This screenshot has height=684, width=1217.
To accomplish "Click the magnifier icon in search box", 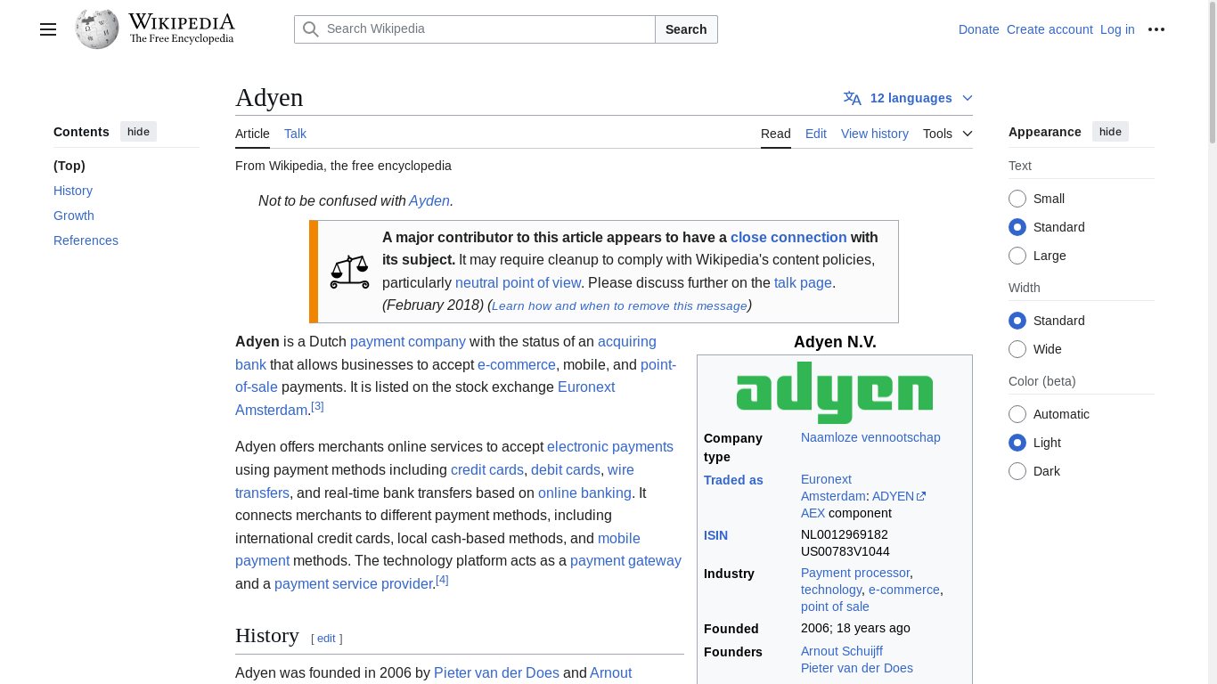I will pos(310,29).
